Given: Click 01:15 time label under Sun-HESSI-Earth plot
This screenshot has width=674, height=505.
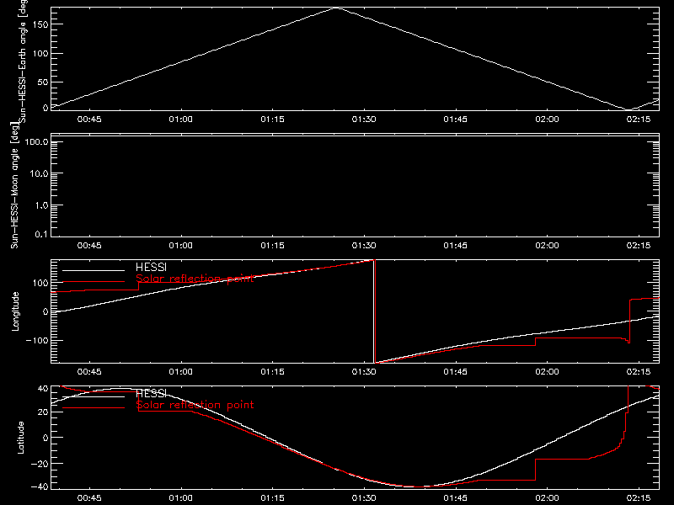Looking at the screenshot, I should (x=272, y=119).
